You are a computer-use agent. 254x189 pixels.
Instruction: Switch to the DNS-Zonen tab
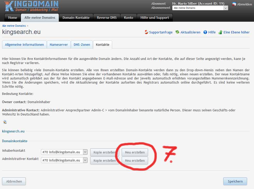[82, 44]
